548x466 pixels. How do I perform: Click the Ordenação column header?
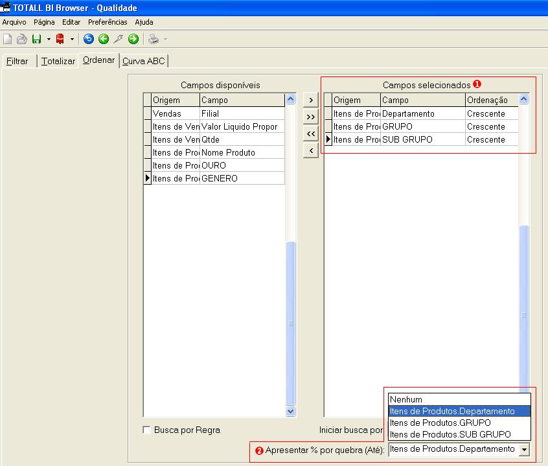[x=492, y=100]
